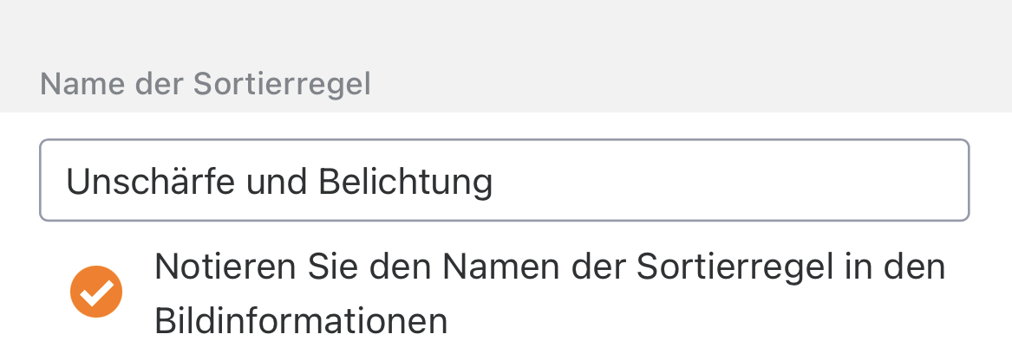Turn off the orange checked option
Image resolution: width=1012 pixels, height=360 pixels.
[96, 292]
